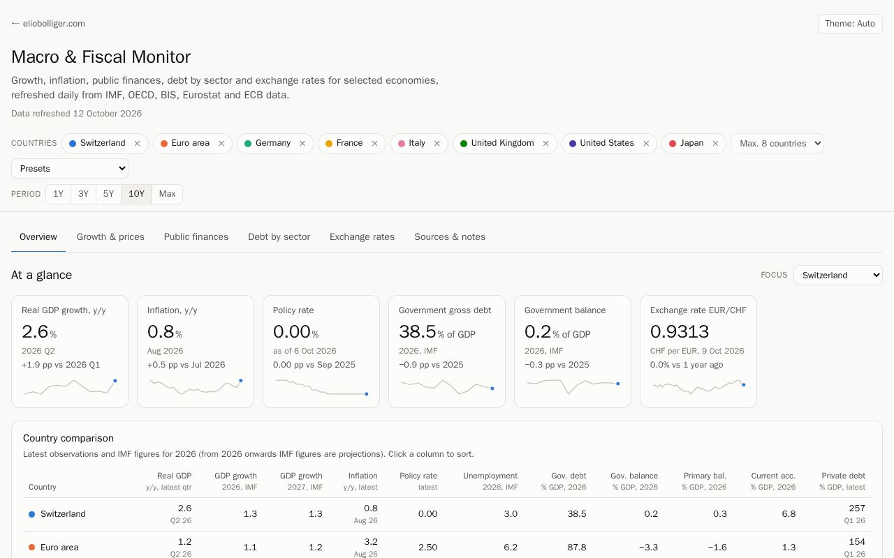The width and height of the screenshot is (894, 558).
Task: Select the 10Y period
Action: pos(137,194)
